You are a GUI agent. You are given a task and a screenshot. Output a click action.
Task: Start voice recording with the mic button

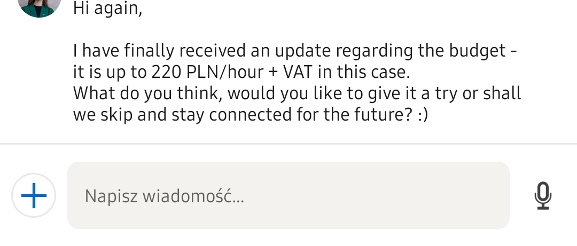pos(543,195)
